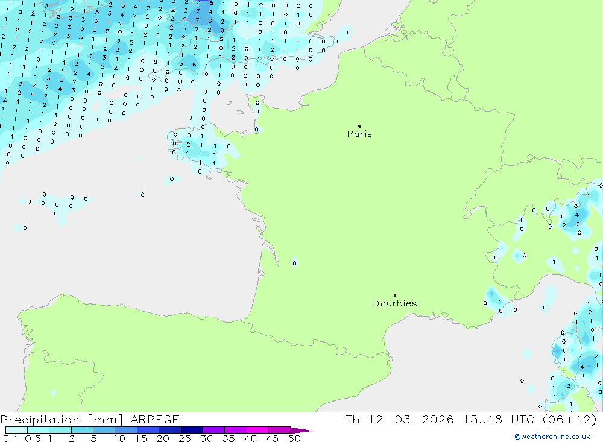Click the 1–2 mm legend swatch
The image size is (603, 442).
click(60, 430)
